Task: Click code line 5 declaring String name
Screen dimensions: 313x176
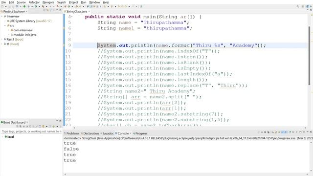Action: (x=143, y=22)
